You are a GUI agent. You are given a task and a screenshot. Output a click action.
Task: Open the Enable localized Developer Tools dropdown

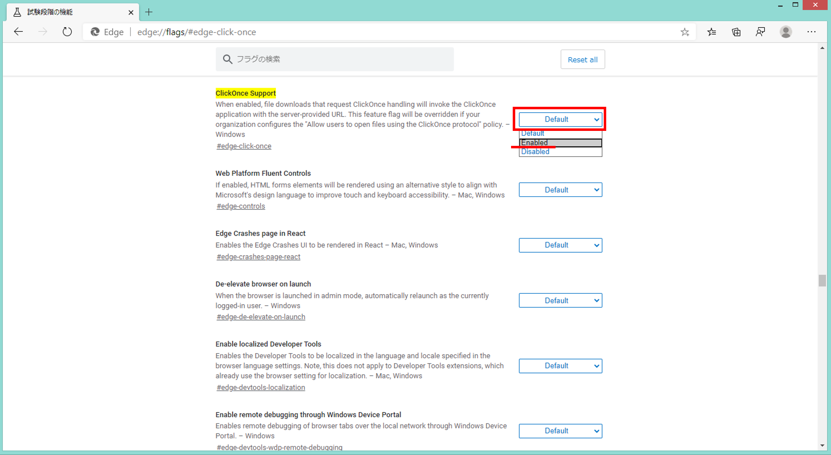[x=560, y=366]
